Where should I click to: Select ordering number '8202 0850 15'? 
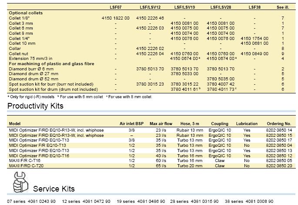tap(279, 136)
